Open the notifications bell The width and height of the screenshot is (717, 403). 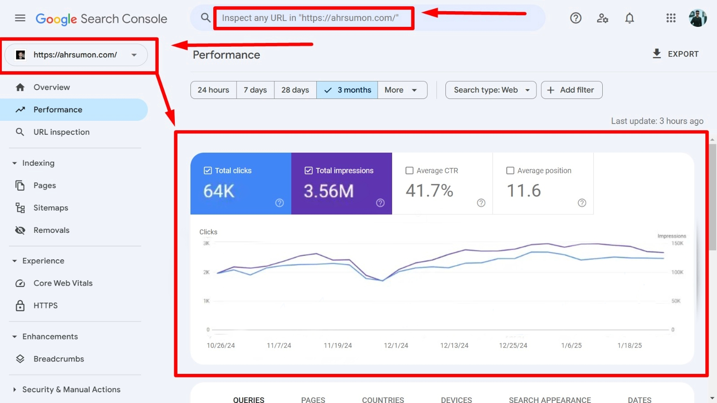[630, 18]
